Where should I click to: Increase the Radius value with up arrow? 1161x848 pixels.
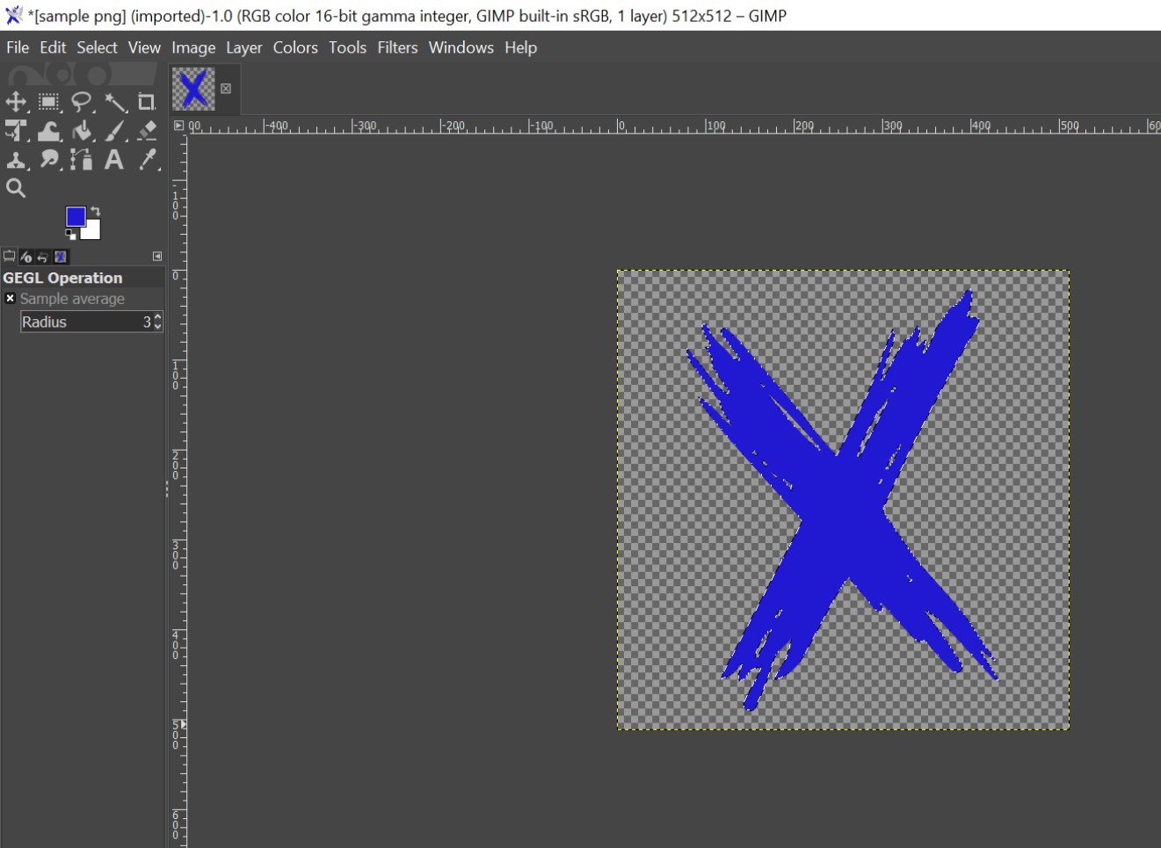[x=157, y=317]
